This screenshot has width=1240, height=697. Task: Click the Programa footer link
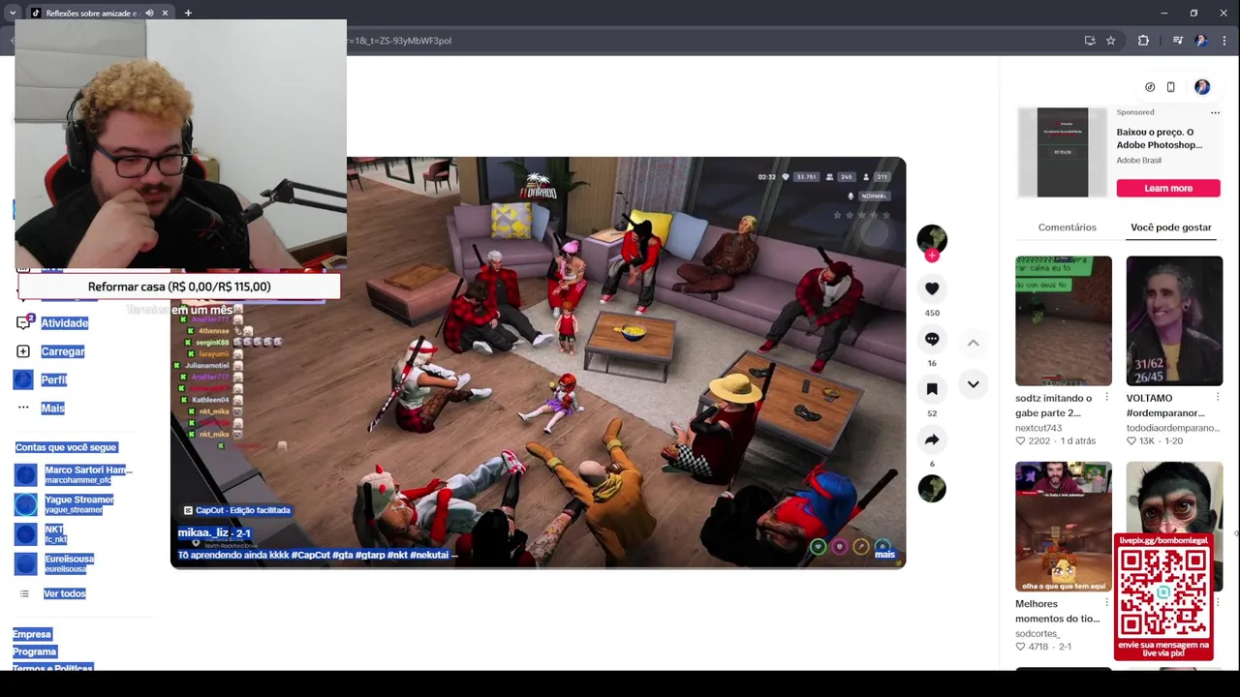click(x=35, y=652)
